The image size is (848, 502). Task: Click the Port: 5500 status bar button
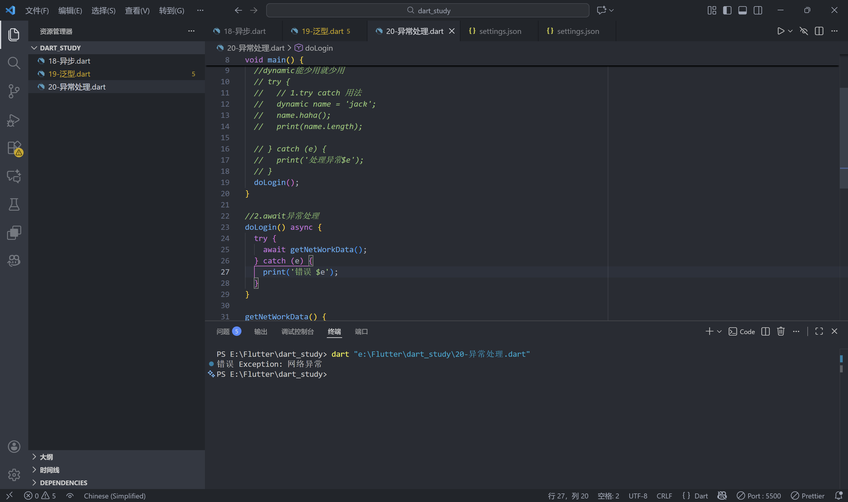click(x=759, y=496)
